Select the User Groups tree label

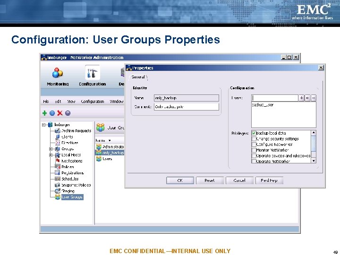pos(72,197)
